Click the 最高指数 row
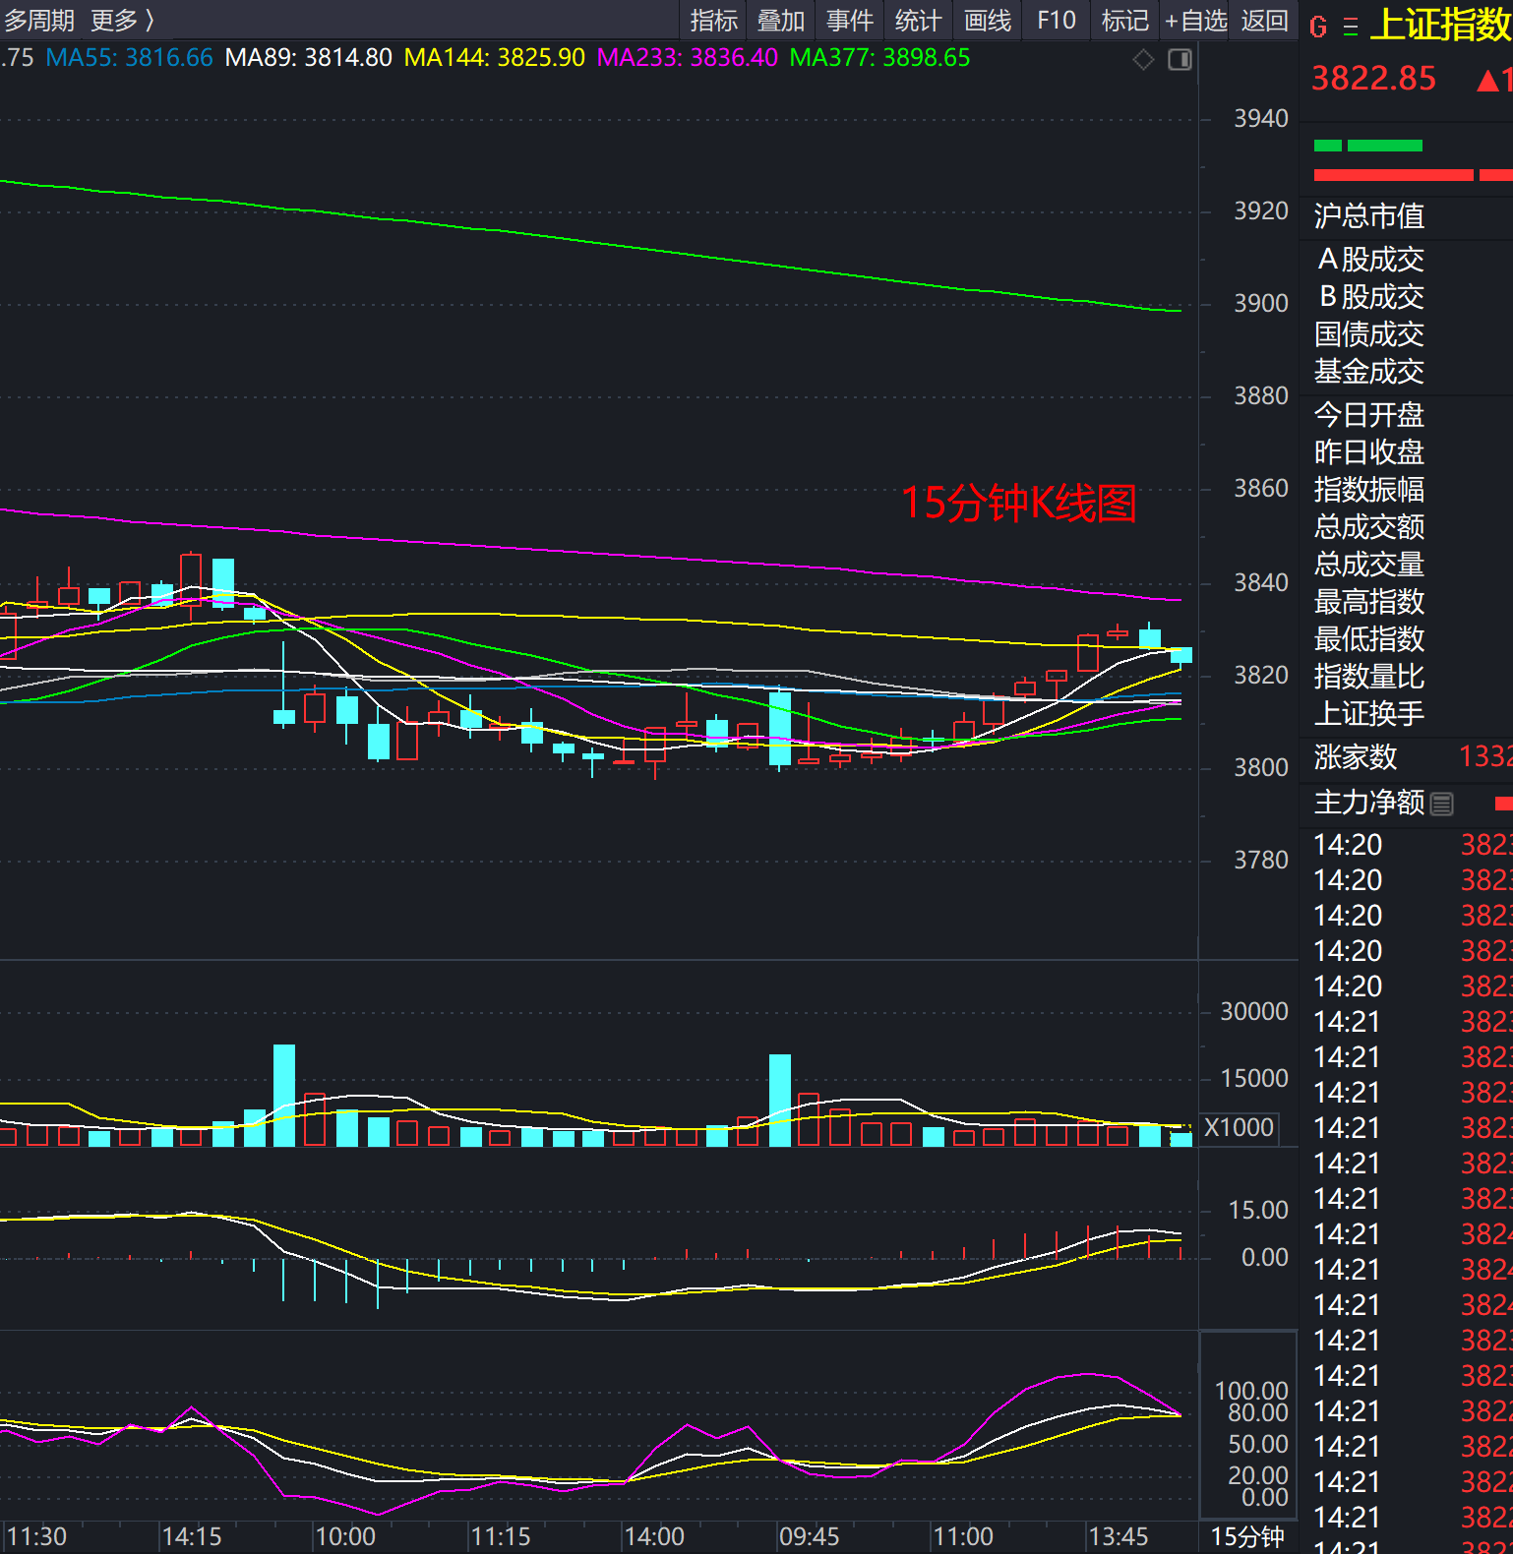 (x=1407, y=602)
